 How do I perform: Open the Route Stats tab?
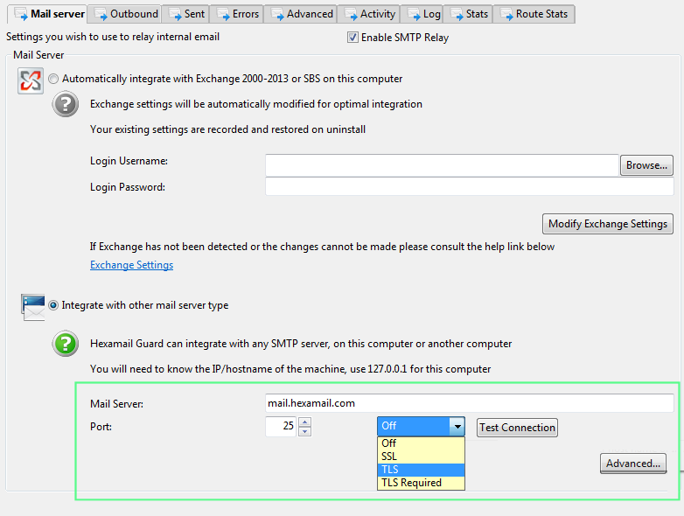(x=534, y=14)
